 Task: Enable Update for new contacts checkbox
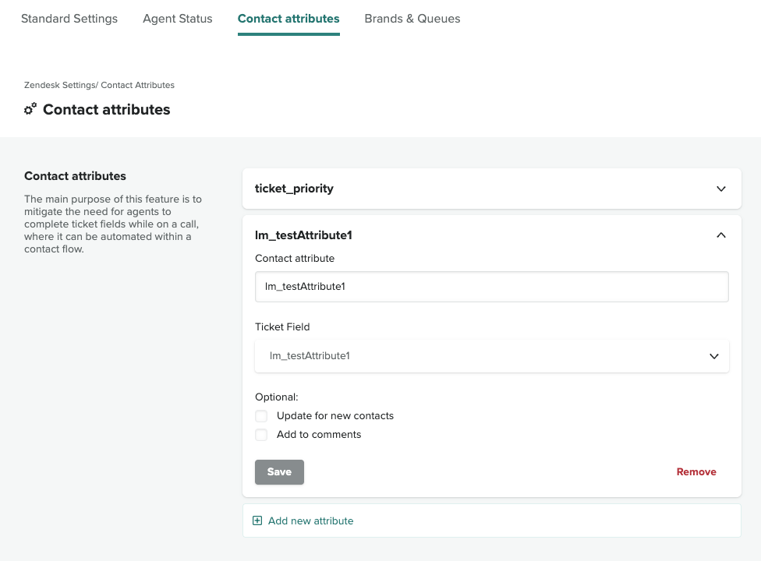pos(261,416)
